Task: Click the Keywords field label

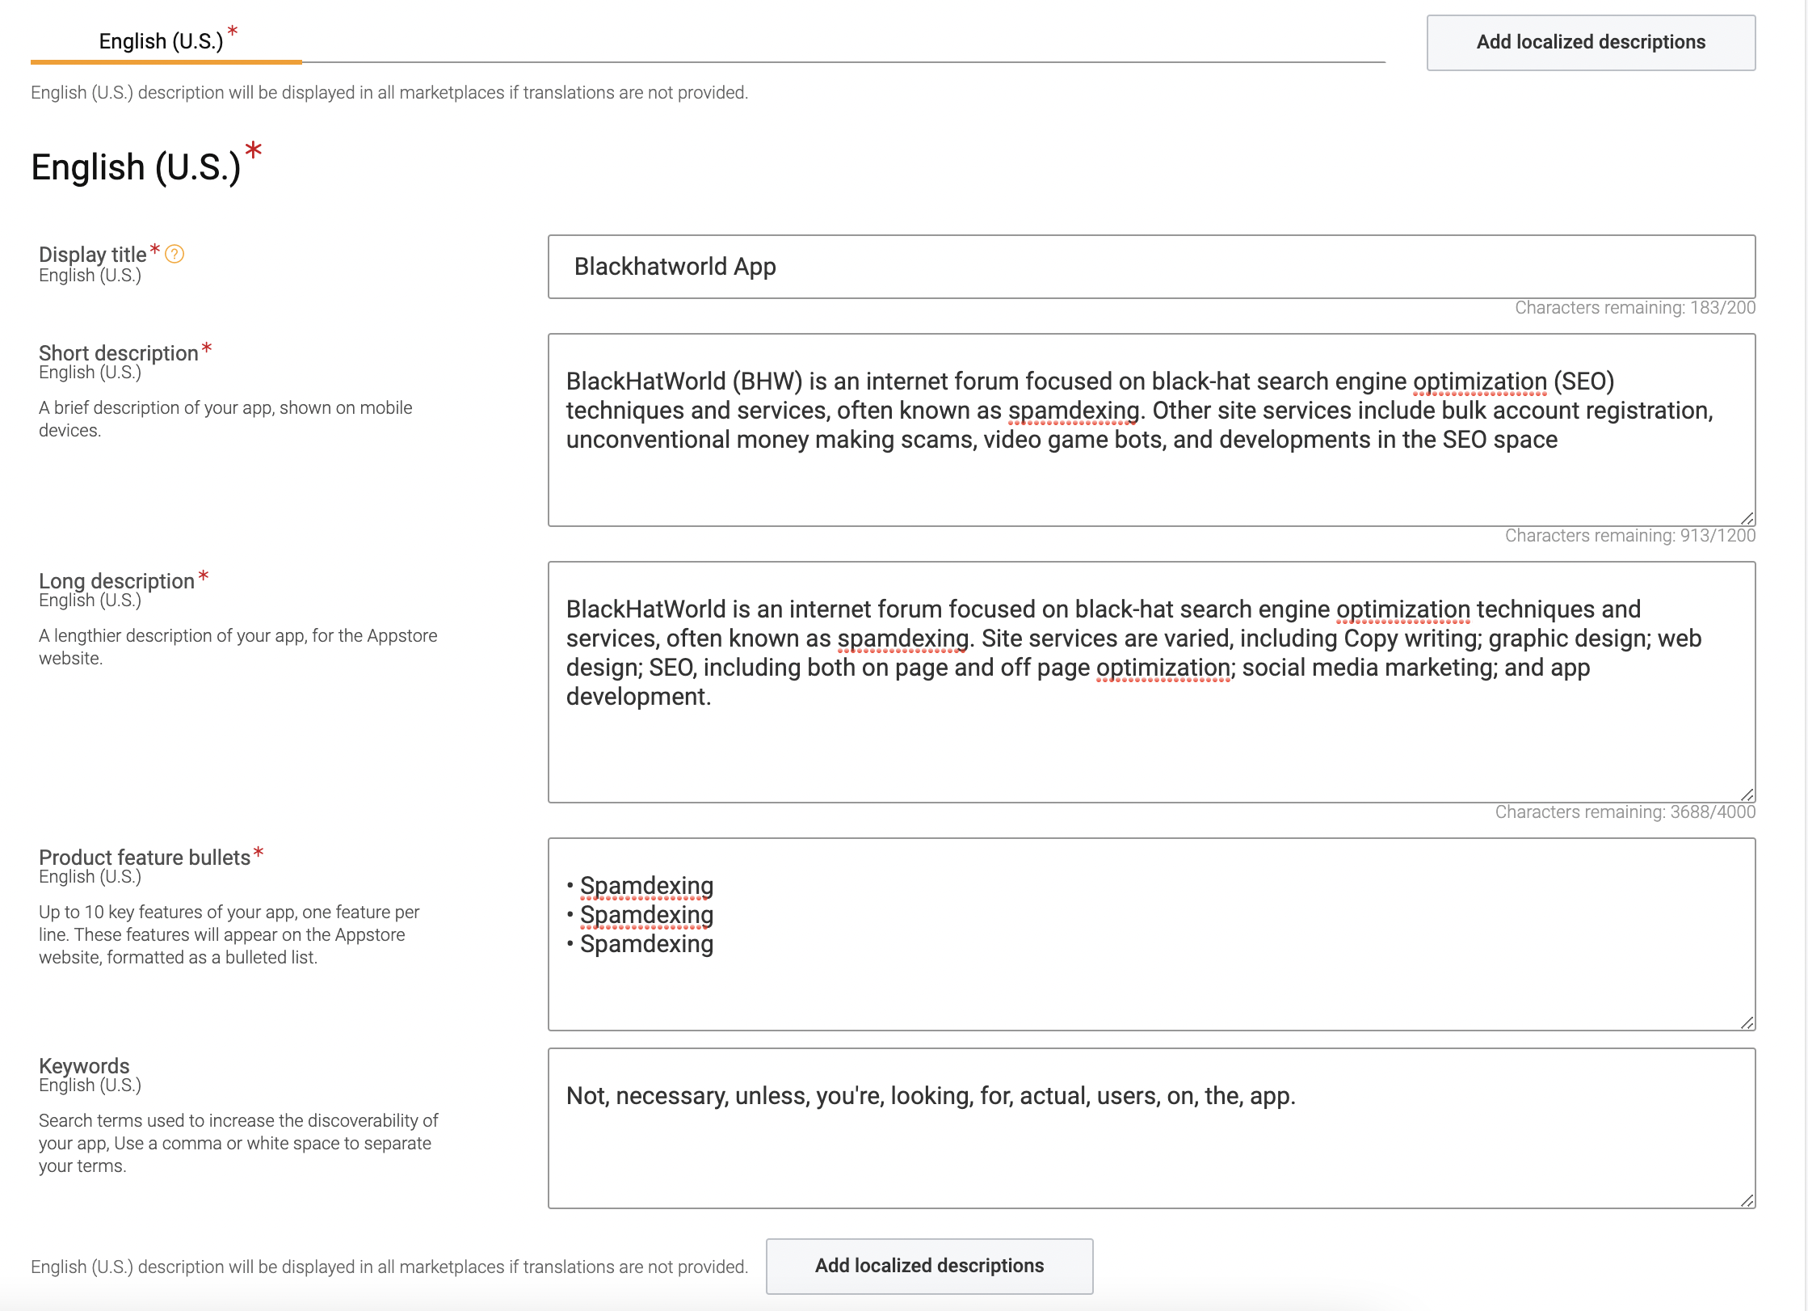Action: point(84,1066)
